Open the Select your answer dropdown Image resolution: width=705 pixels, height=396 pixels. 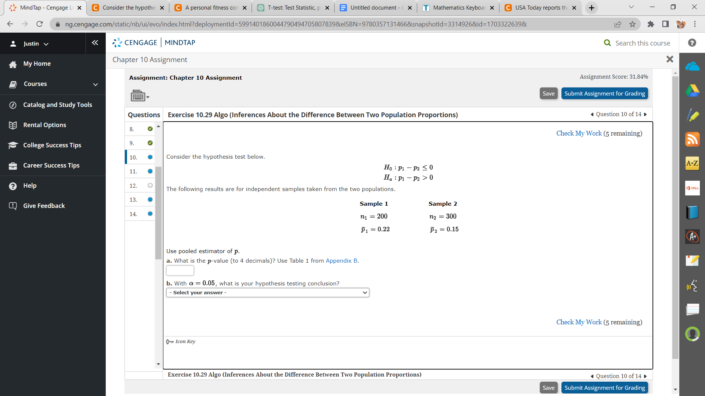[267, 292]
